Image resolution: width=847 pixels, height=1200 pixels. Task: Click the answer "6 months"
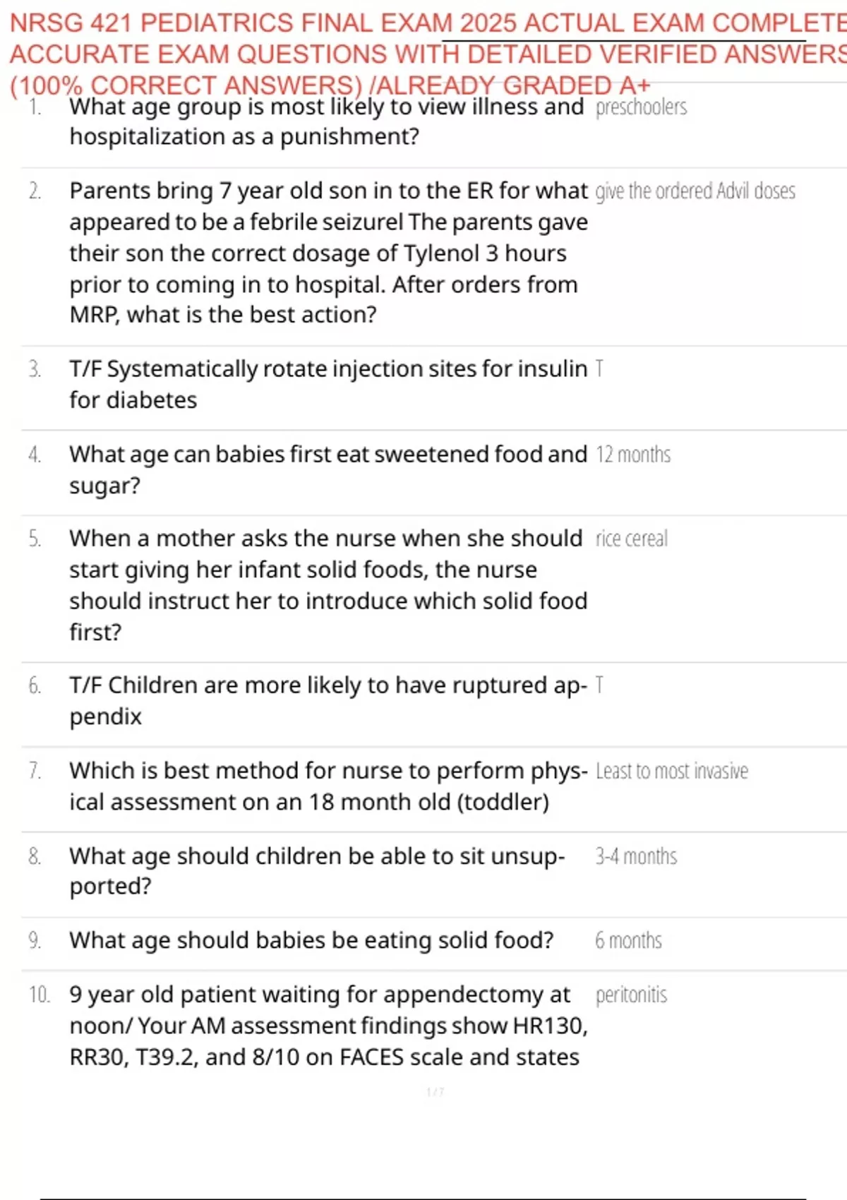click(x=628, y=941)
